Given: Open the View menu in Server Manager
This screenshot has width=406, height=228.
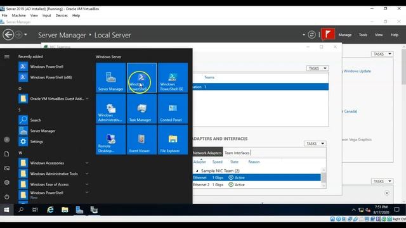Looking at the screenshot, I should [x=379, y=35].
